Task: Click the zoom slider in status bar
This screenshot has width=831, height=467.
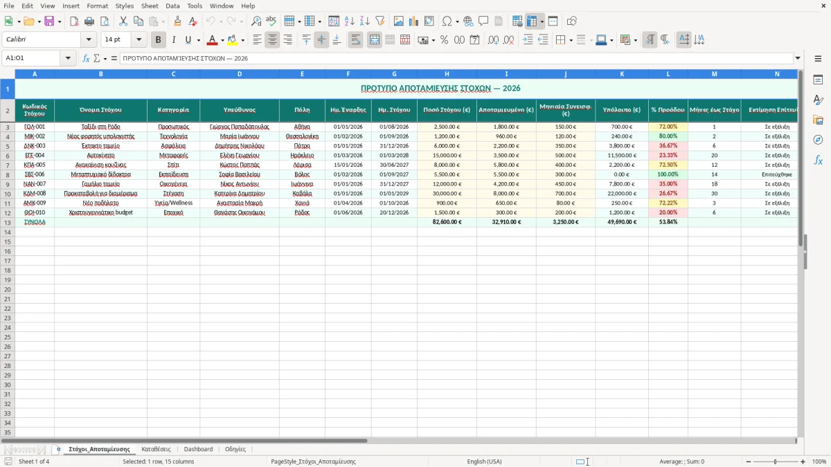Action: (775, 461)
